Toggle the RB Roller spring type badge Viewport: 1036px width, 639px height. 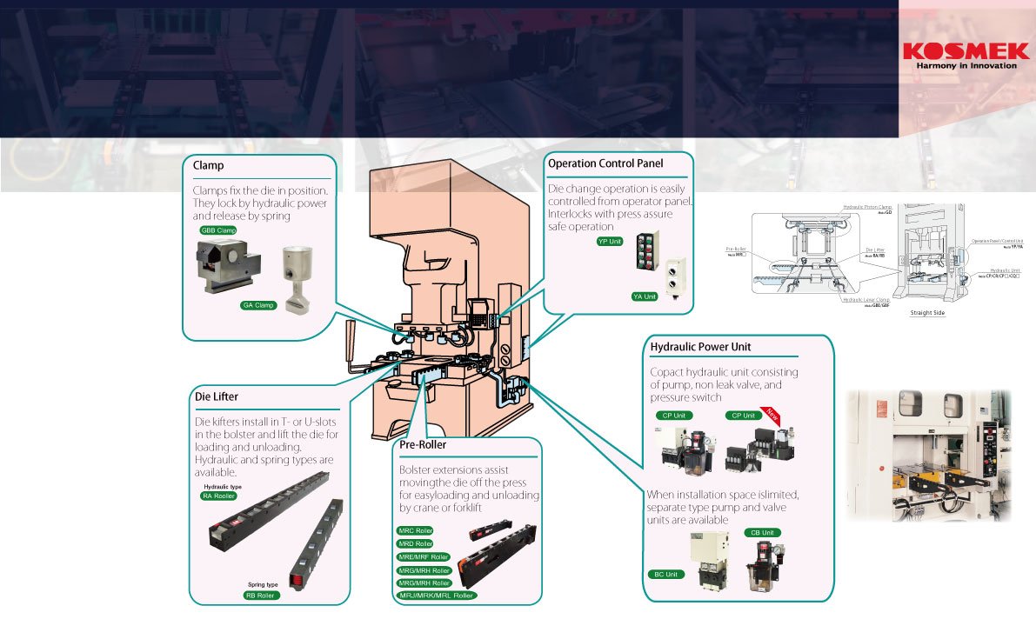pyautogui.click(x=261, y=595)
